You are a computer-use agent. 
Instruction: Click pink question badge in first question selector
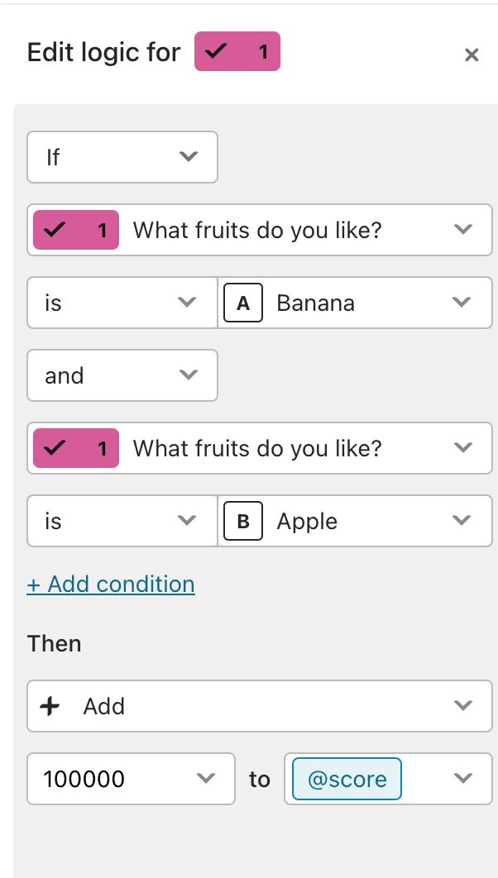(x=76, y=230)
